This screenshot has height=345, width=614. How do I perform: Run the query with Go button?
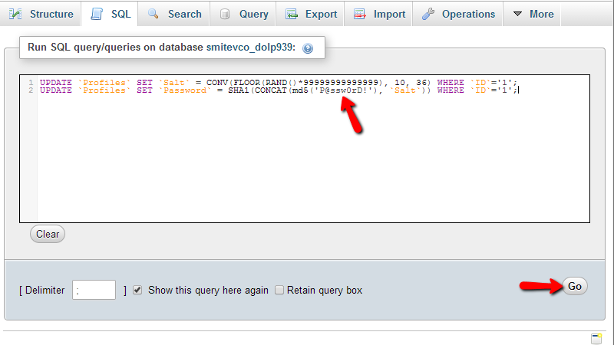[x=574, y=286]
